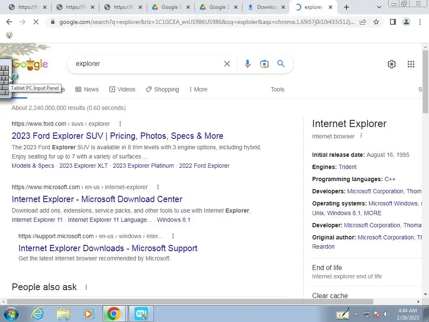Open the 2023 Ford Explorer SUV result

pyautogui.click(x=117, y=136)
